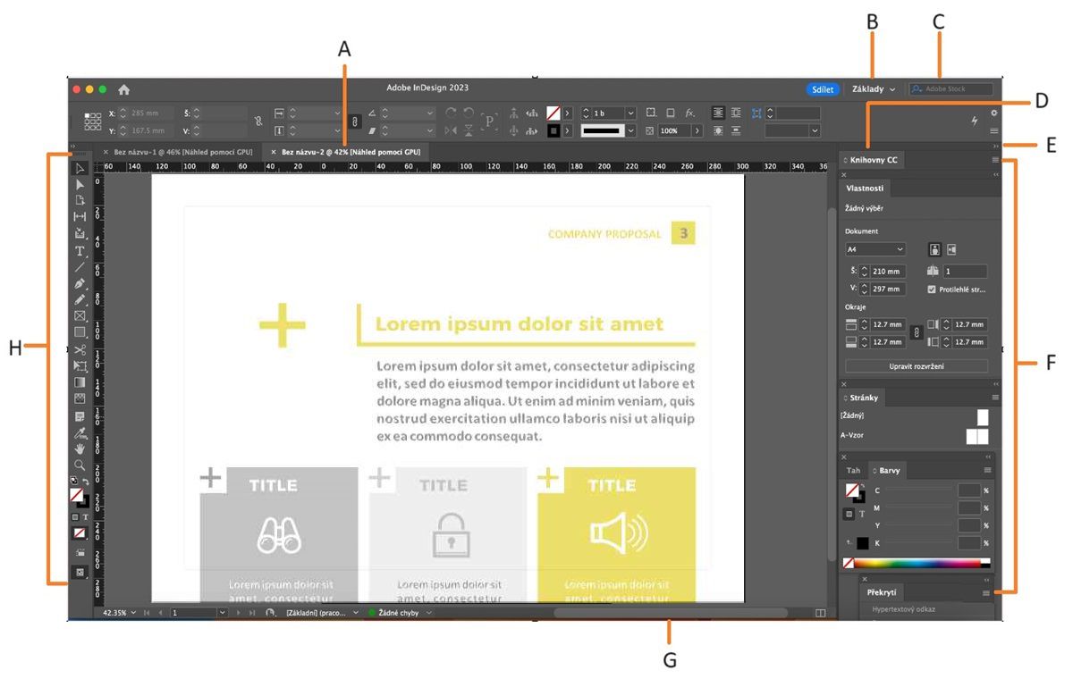Open the page number dropdown in status bar

[224, 614]
